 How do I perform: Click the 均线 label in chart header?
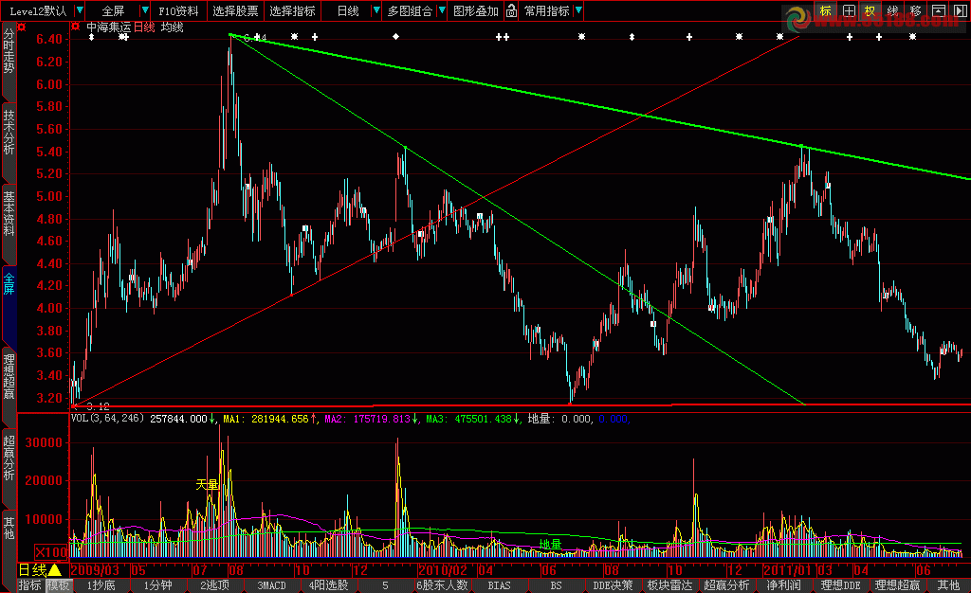pyautogui.click(x=173, y=27)
